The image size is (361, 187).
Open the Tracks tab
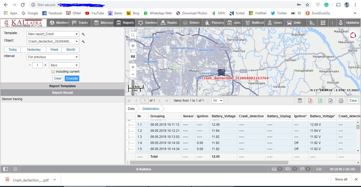pos(80,23)
